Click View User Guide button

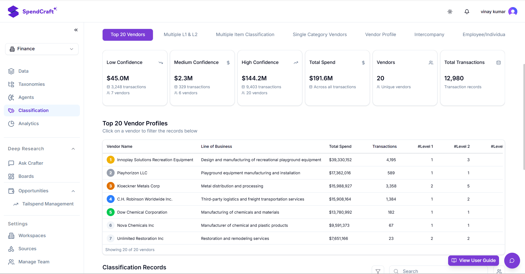[473, 260]
